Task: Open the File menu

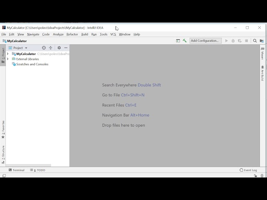Action: point(4,34)
